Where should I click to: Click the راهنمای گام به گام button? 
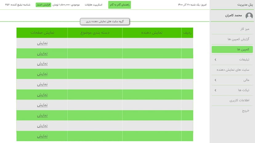[x=119, y=5]
